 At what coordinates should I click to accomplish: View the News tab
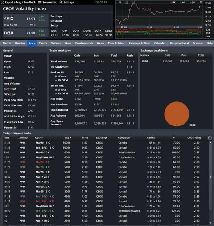(100, 43)
